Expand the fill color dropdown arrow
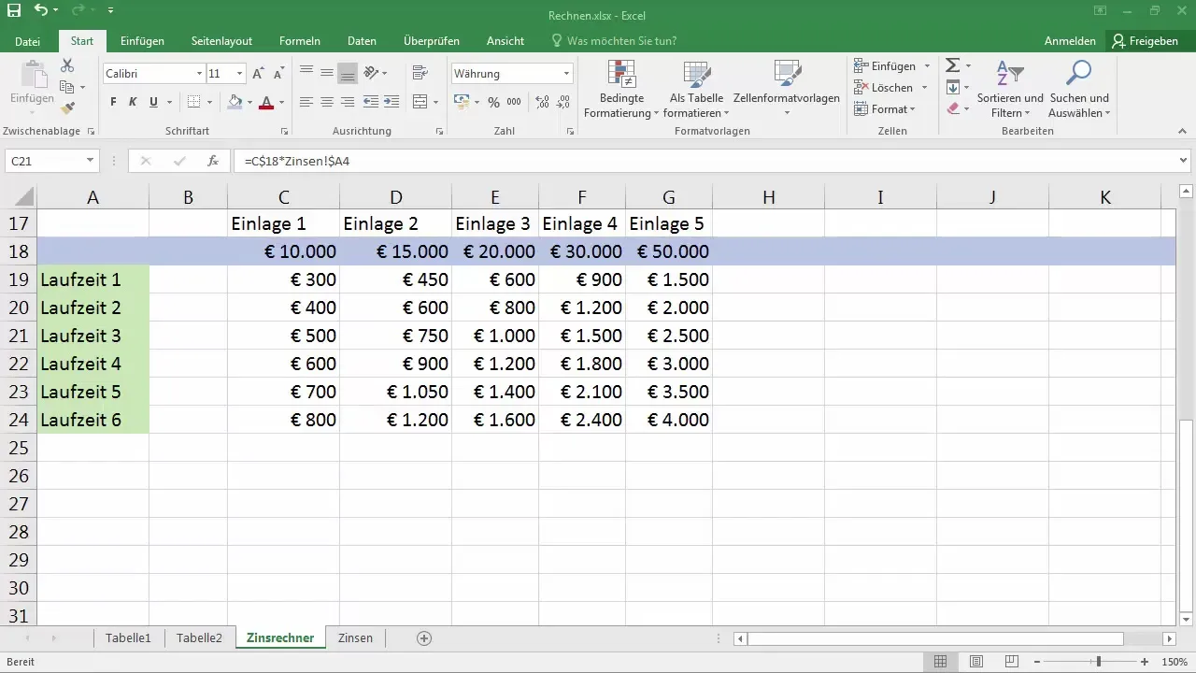Image resolution: width=1196 pixels, height=673 pixels. [250, 102]
